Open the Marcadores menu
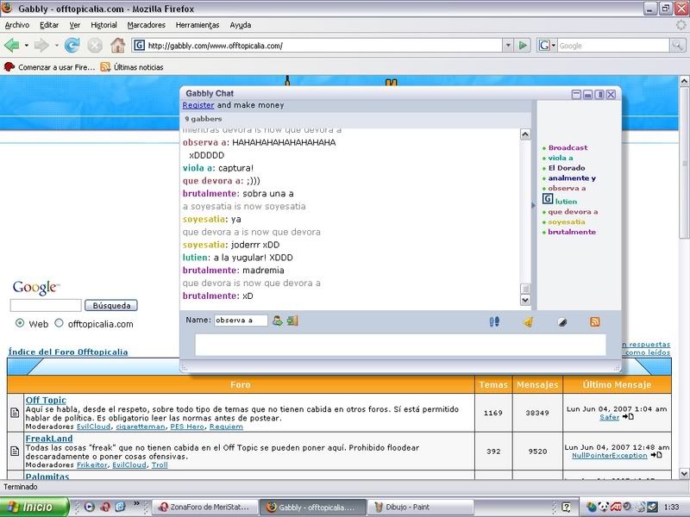Screen dimensions: 690x517 coord(147,25)
